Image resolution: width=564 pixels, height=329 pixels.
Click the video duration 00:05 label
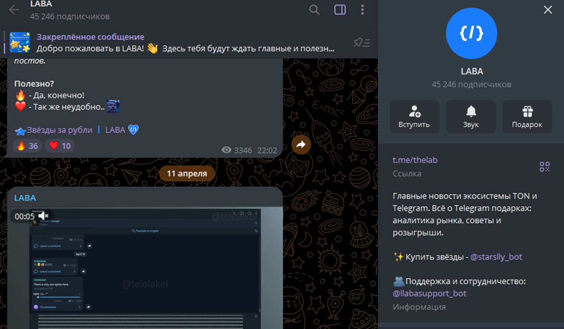pos(25,216)
